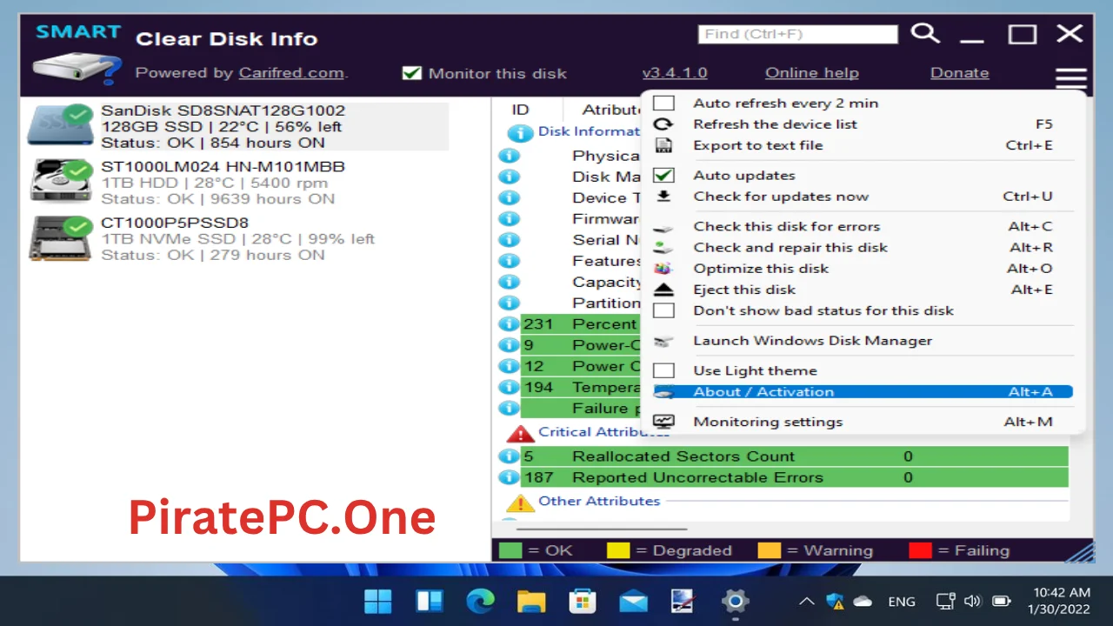The width and height of the screenshot is (1113, 626).
Task: Click the v3.4.1.0 version link
Action: [675, 73]
